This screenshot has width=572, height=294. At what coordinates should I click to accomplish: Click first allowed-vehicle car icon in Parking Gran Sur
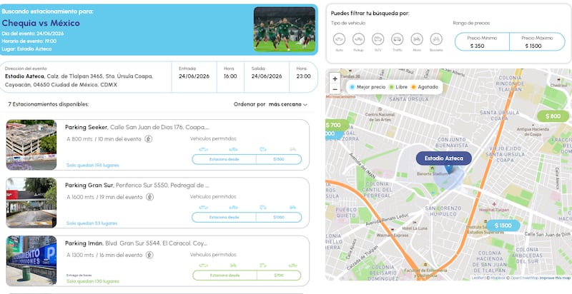(204, 208)
